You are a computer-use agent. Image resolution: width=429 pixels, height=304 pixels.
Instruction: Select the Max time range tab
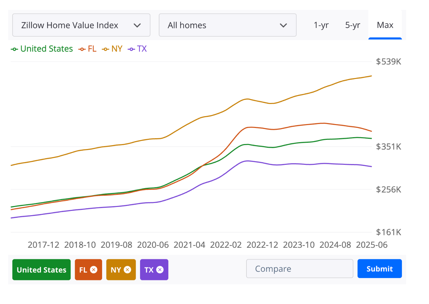385,25
